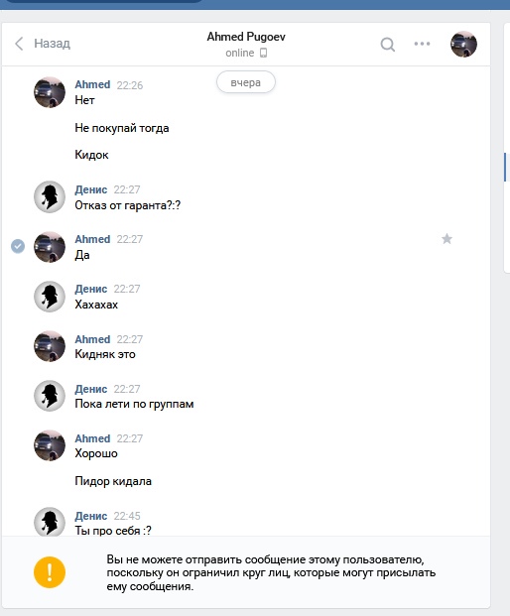The image size is (510, 616).
Task: Open Ahmed's avatar beside 'Нет' message
Action: [x=50, y=92]
